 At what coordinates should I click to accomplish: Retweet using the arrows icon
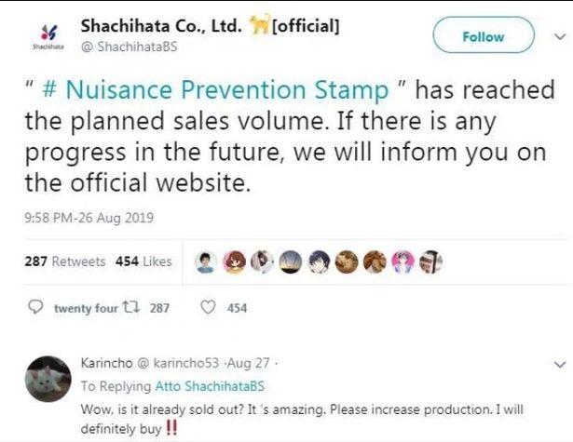[130, 307]
